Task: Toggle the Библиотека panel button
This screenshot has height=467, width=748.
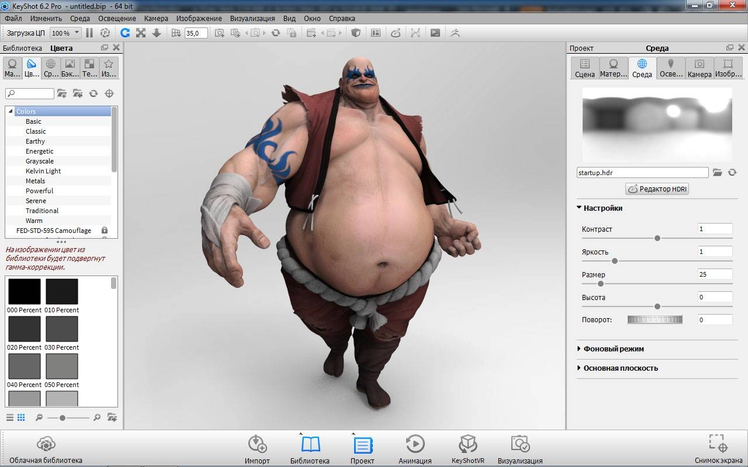Action: tap(310, 449)
